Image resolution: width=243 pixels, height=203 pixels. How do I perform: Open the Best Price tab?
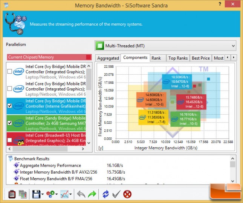point(201,58)
